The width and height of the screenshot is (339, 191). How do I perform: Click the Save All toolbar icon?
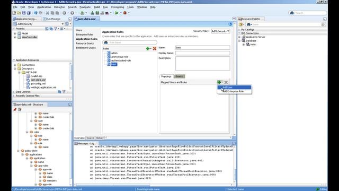point(29,13)
